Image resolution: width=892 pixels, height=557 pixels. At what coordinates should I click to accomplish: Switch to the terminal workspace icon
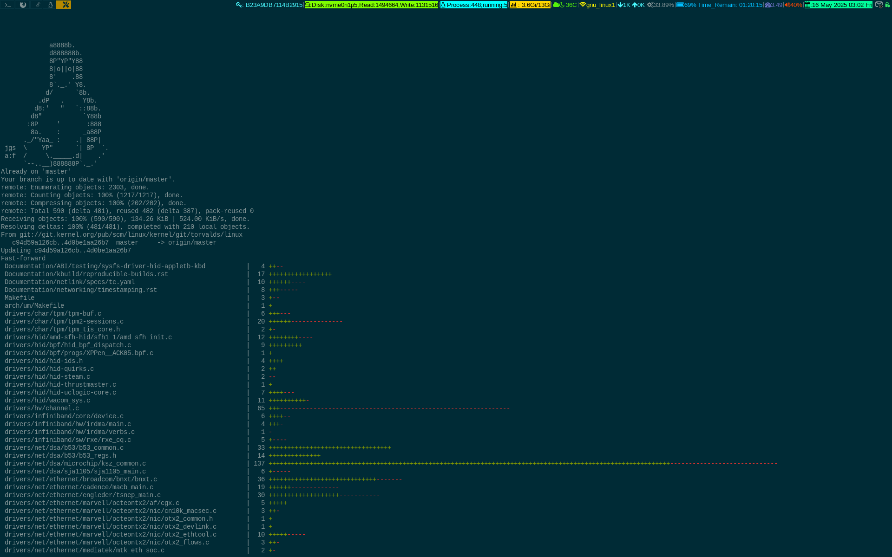[x=8, y=5]
